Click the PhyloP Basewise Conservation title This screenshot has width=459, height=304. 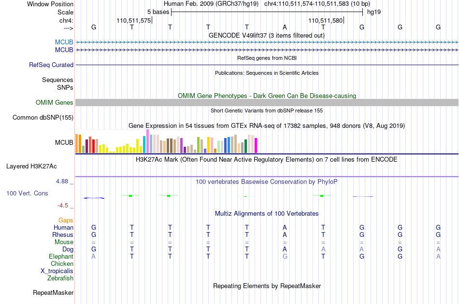point(267,181)
